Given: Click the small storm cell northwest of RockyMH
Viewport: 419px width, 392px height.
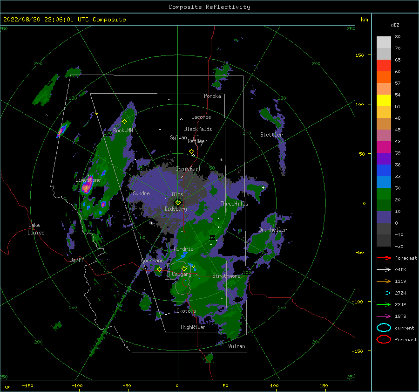Looking at the screenshot, I should point(62,131).
